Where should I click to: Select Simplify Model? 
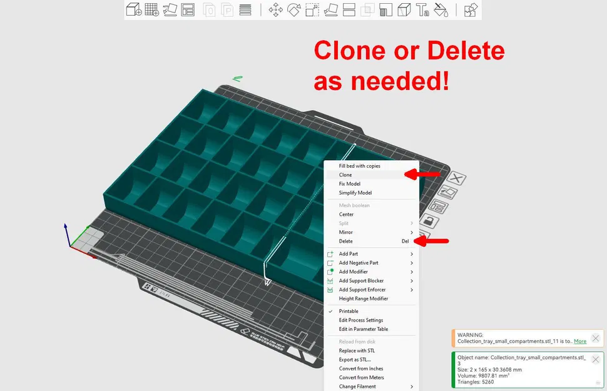click(x=371, y=193)
